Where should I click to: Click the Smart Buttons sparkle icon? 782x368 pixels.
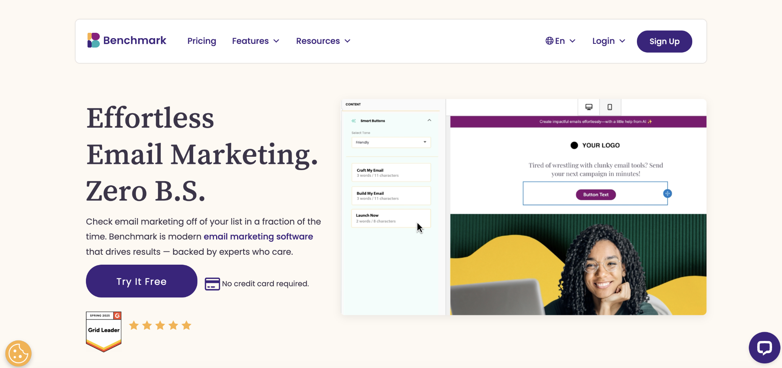click(353, 121)
